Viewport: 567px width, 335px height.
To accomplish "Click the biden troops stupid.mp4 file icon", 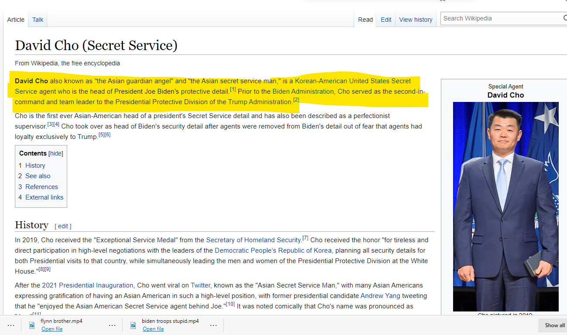I will pyautogui.click(x=133, y=325).
